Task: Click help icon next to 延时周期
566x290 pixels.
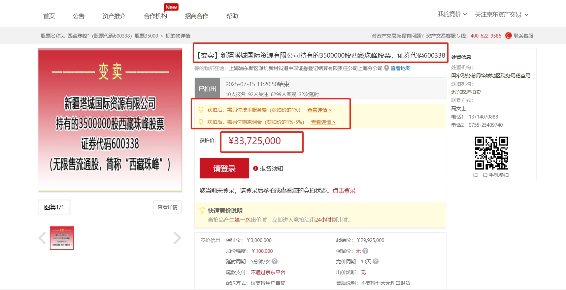Action: pos(275,261)
